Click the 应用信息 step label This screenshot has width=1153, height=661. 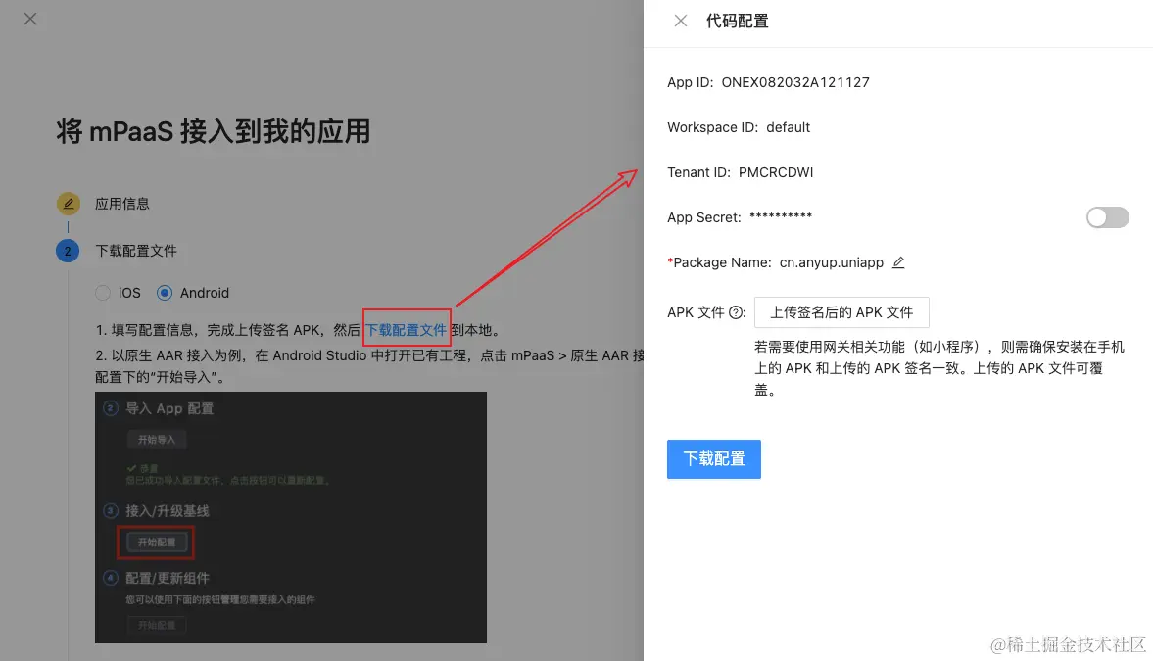point(122,203)
